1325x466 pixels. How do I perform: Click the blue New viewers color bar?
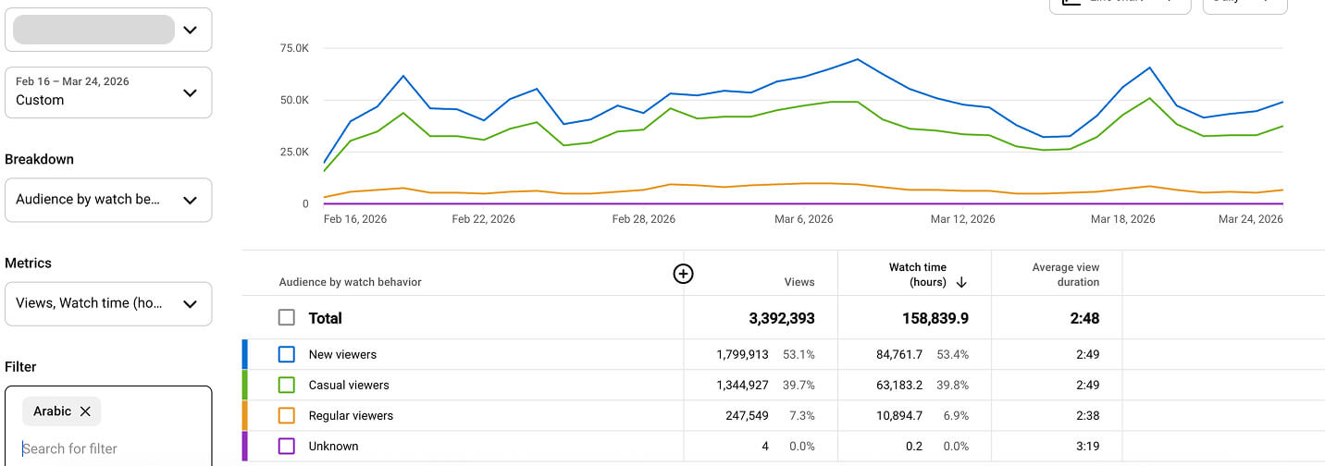(245, 354)
